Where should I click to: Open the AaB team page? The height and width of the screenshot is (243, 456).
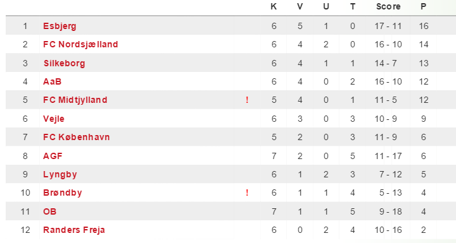pos(53,81)
